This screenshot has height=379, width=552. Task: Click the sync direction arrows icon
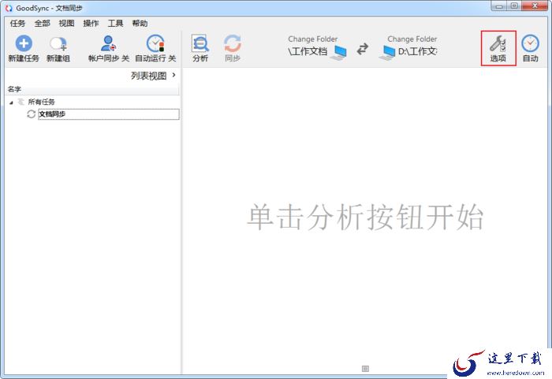[x=363, y=49]
